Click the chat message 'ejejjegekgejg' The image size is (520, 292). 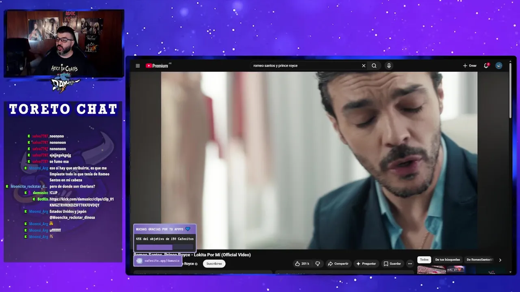click(60, 155)
